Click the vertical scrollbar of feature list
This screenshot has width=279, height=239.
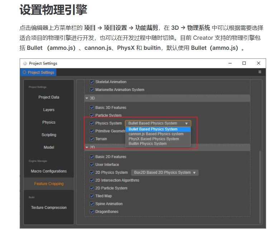click(x=260, y=187)
